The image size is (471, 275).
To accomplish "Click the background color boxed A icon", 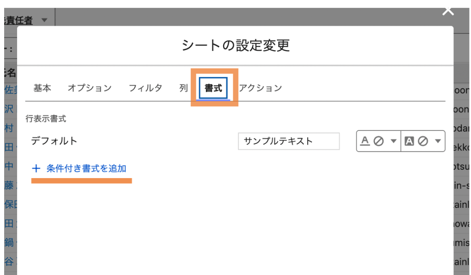I will 409,141.
